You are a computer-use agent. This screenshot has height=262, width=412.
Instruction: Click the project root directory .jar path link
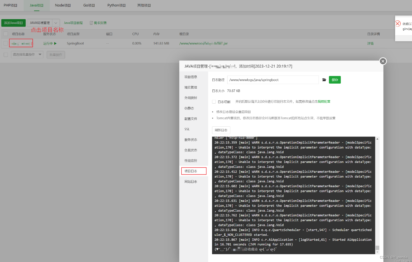[x=203, y=43]
